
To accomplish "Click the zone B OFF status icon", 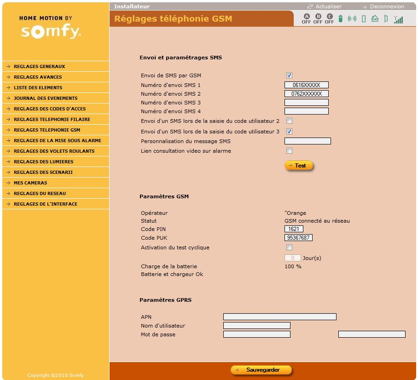I will 318,19.
